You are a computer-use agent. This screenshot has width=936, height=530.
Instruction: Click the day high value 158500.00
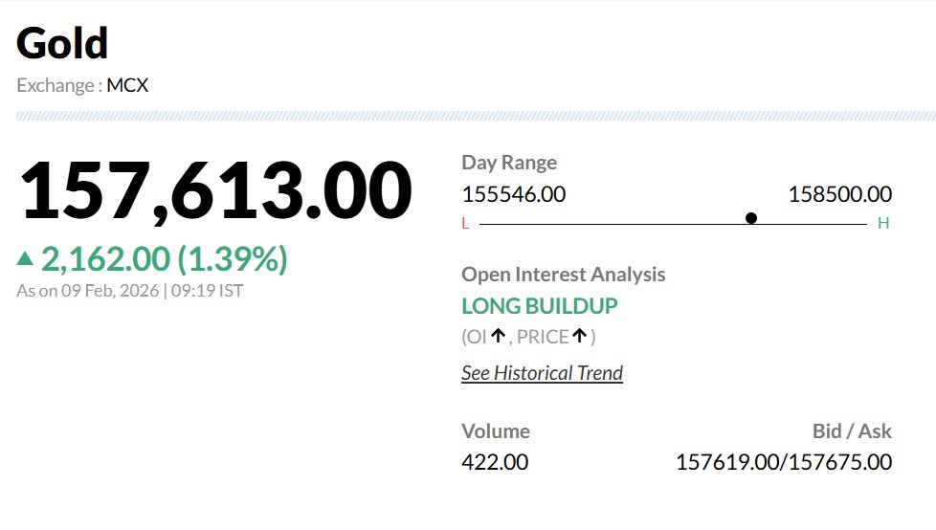[839, 194]
